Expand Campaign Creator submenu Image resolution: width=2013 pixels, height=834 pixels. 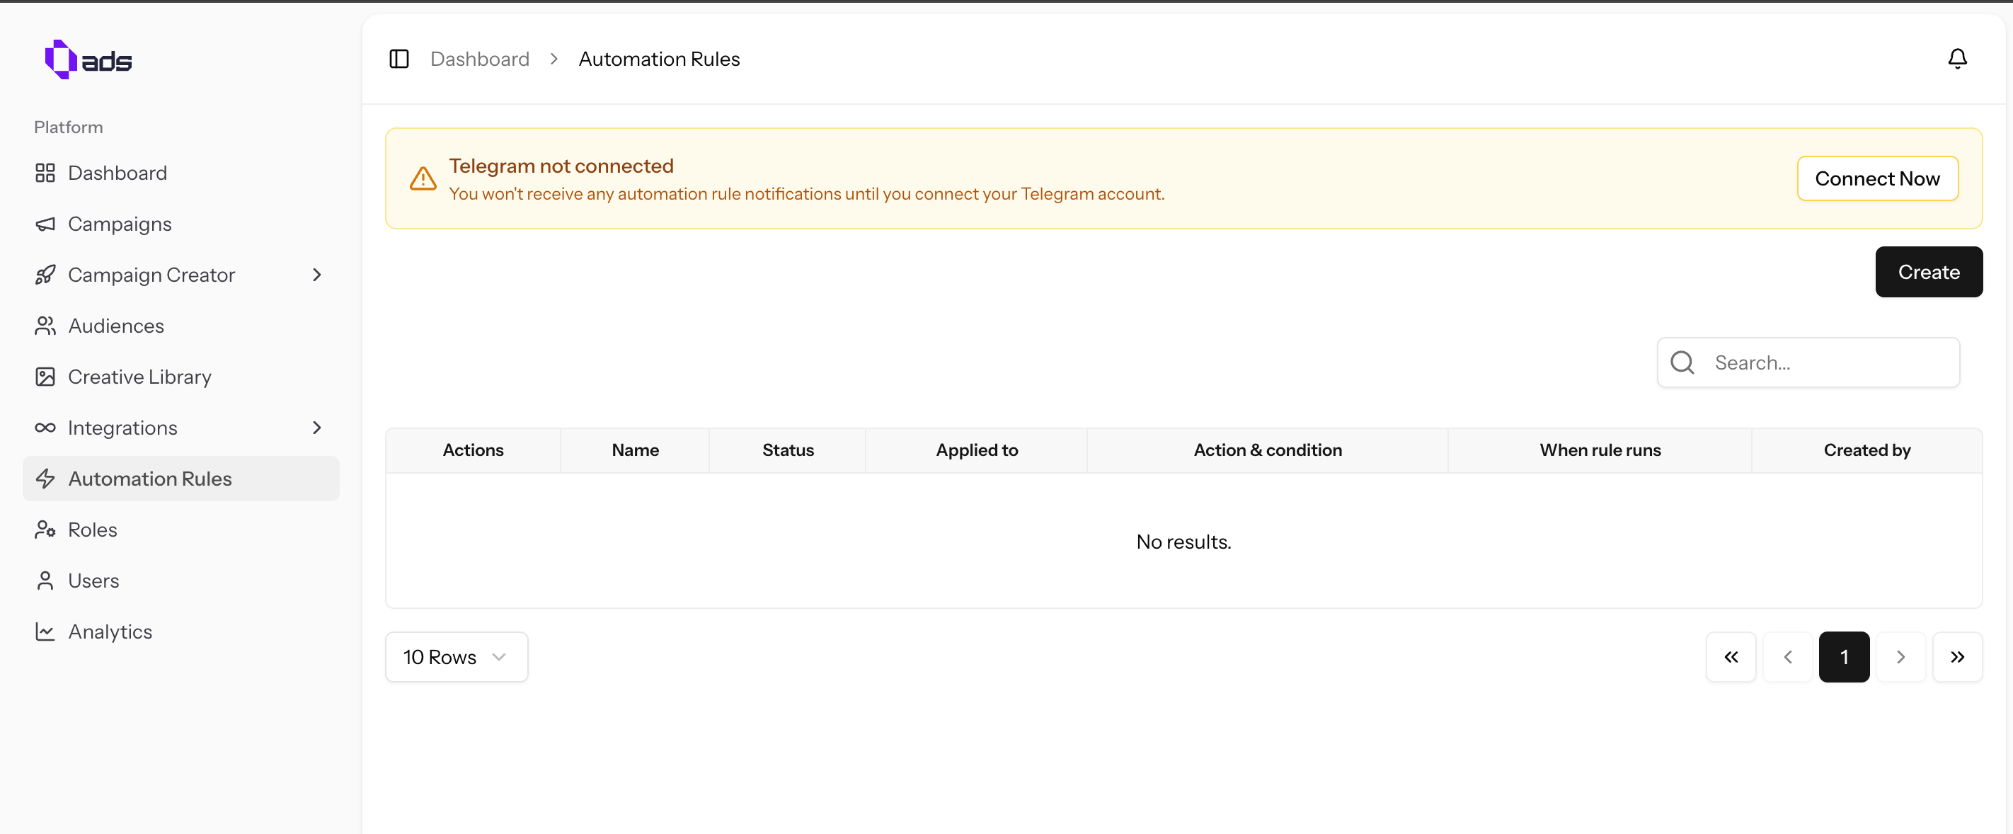coord(316,275)
